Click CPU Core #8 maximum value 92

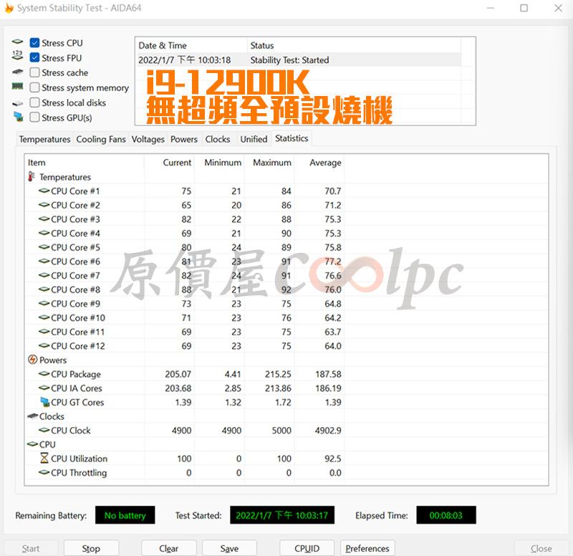(x=286, y=289)
